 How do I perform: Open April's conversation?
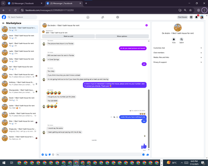[x=20, y=45]
